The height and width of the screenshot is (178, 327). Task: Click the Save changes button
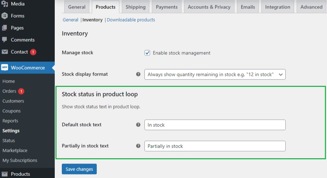[x=79, y=169]
